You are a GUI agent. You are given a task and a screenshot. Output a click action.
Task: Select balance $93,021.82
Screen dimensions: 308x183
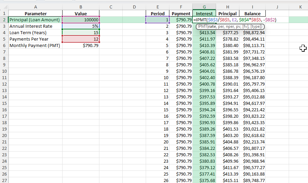pos(253,129)
